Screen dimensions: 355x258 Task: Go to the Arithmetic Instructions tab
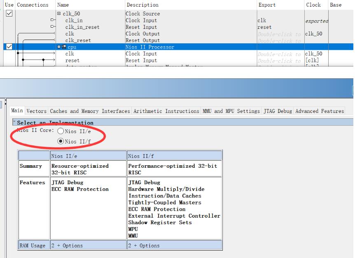tap(166, 111)
